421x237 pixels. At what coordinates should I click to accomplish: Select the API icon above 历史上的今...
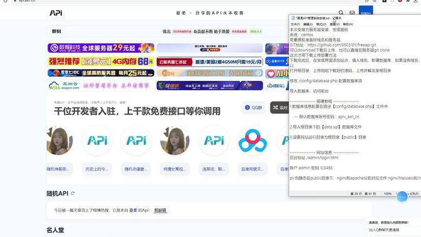(x=97, y=140)
